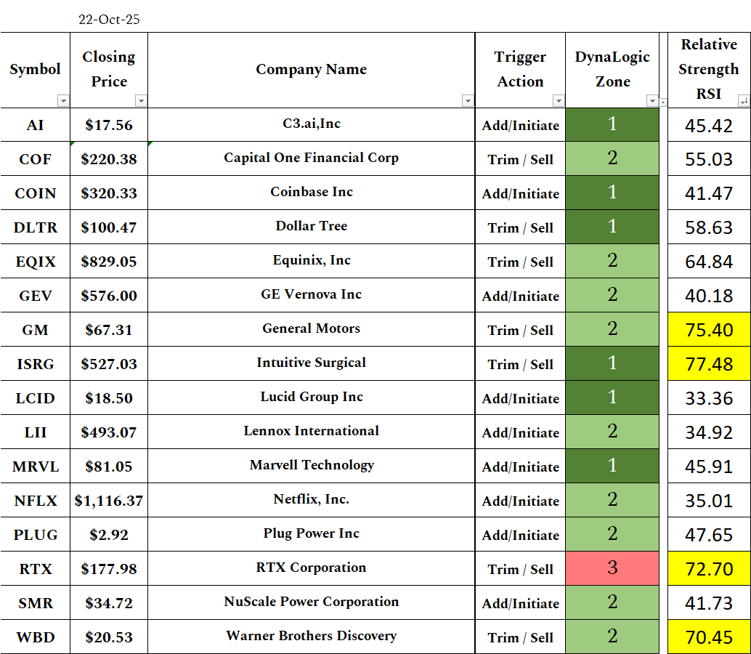The height and width of the screenshot is (654, 751).
Task: Select AI row Add/Initiate trigger cell
Action: click(x=521, y=126)
